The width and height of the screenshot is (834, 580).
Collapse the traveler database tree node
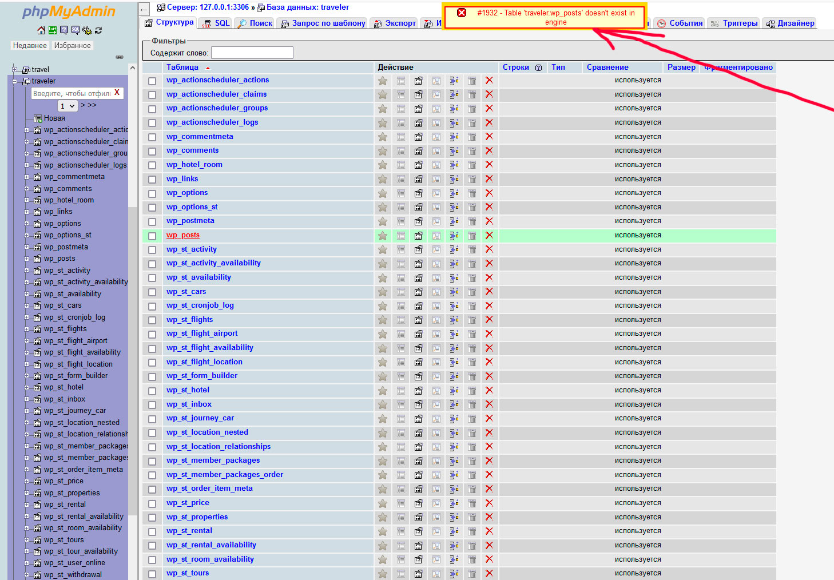pos(15,81)
